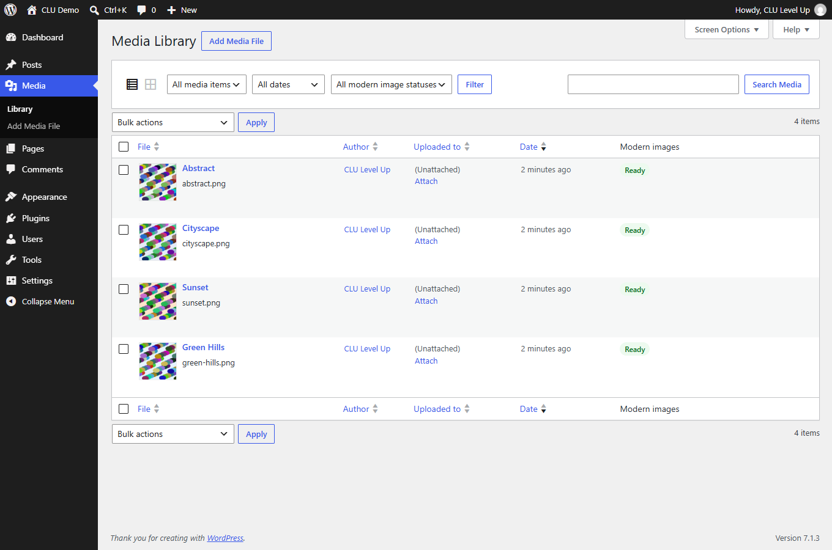
Task: Click the Posts pushpin icon
Action: (11, 65)
